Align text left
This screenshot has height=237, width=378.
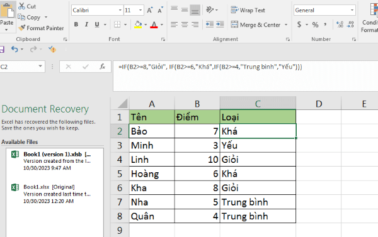[x=175, y=25]
